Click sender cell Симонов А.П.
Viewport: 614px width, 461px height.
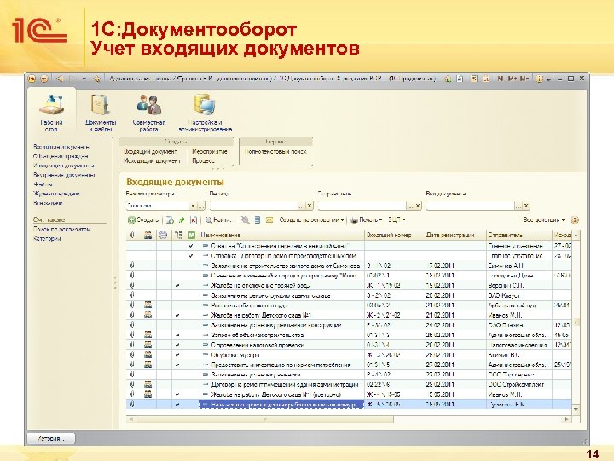518,266
